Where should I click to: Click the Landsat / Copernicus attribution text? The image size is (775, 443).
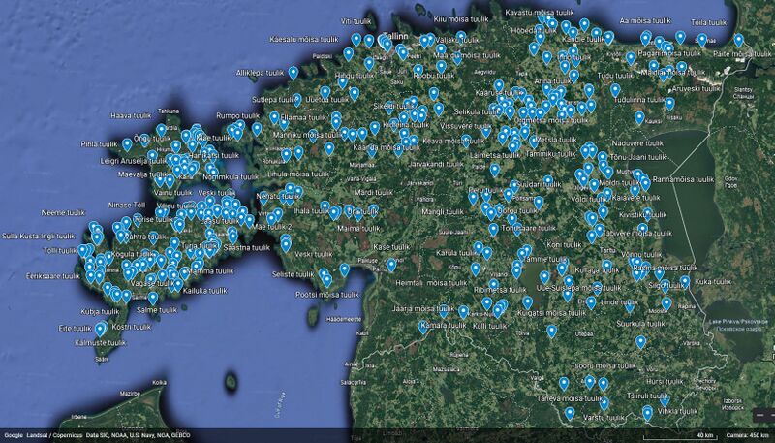54,436
